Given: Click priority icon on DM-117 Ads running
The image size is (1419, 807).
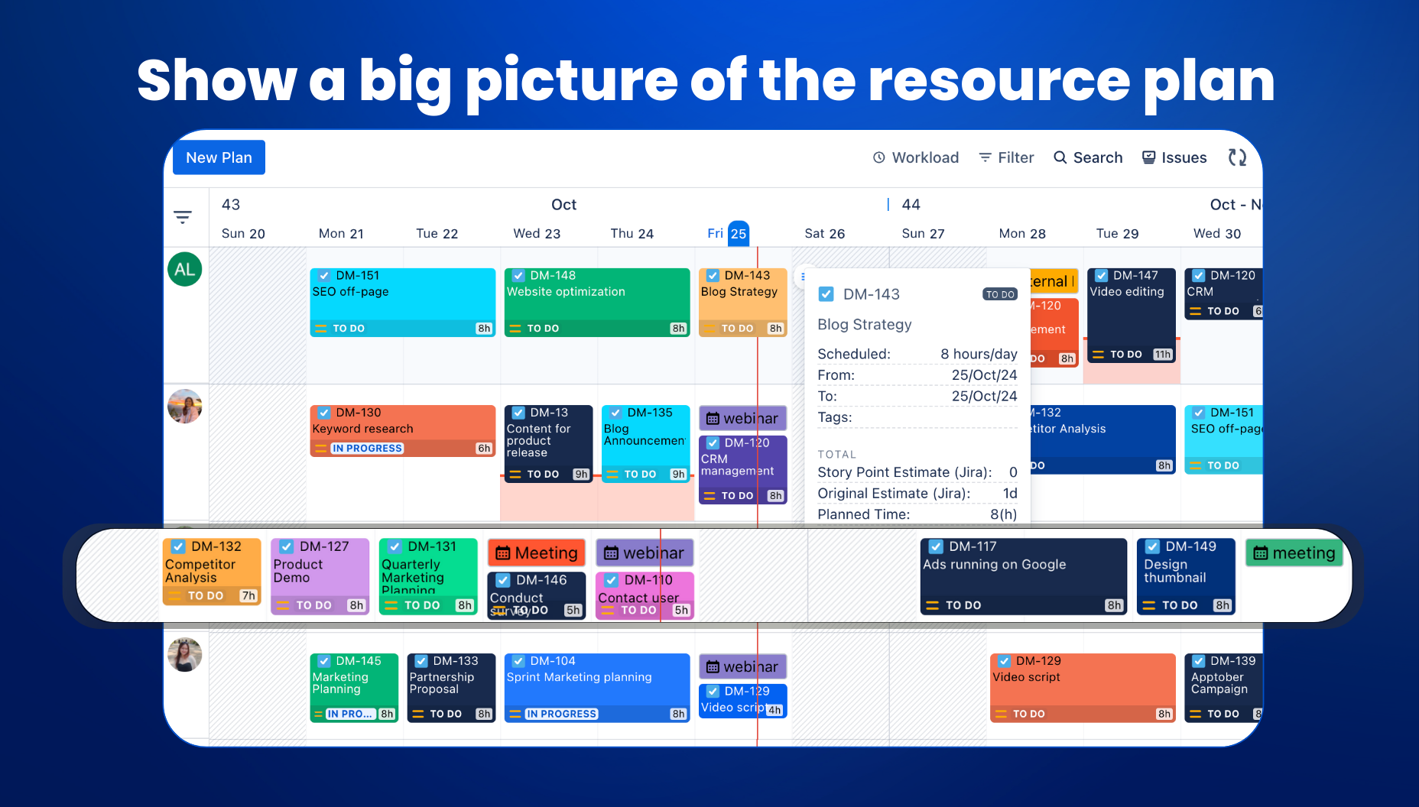Looking at the screenshot, I should [x=933, y=605].
